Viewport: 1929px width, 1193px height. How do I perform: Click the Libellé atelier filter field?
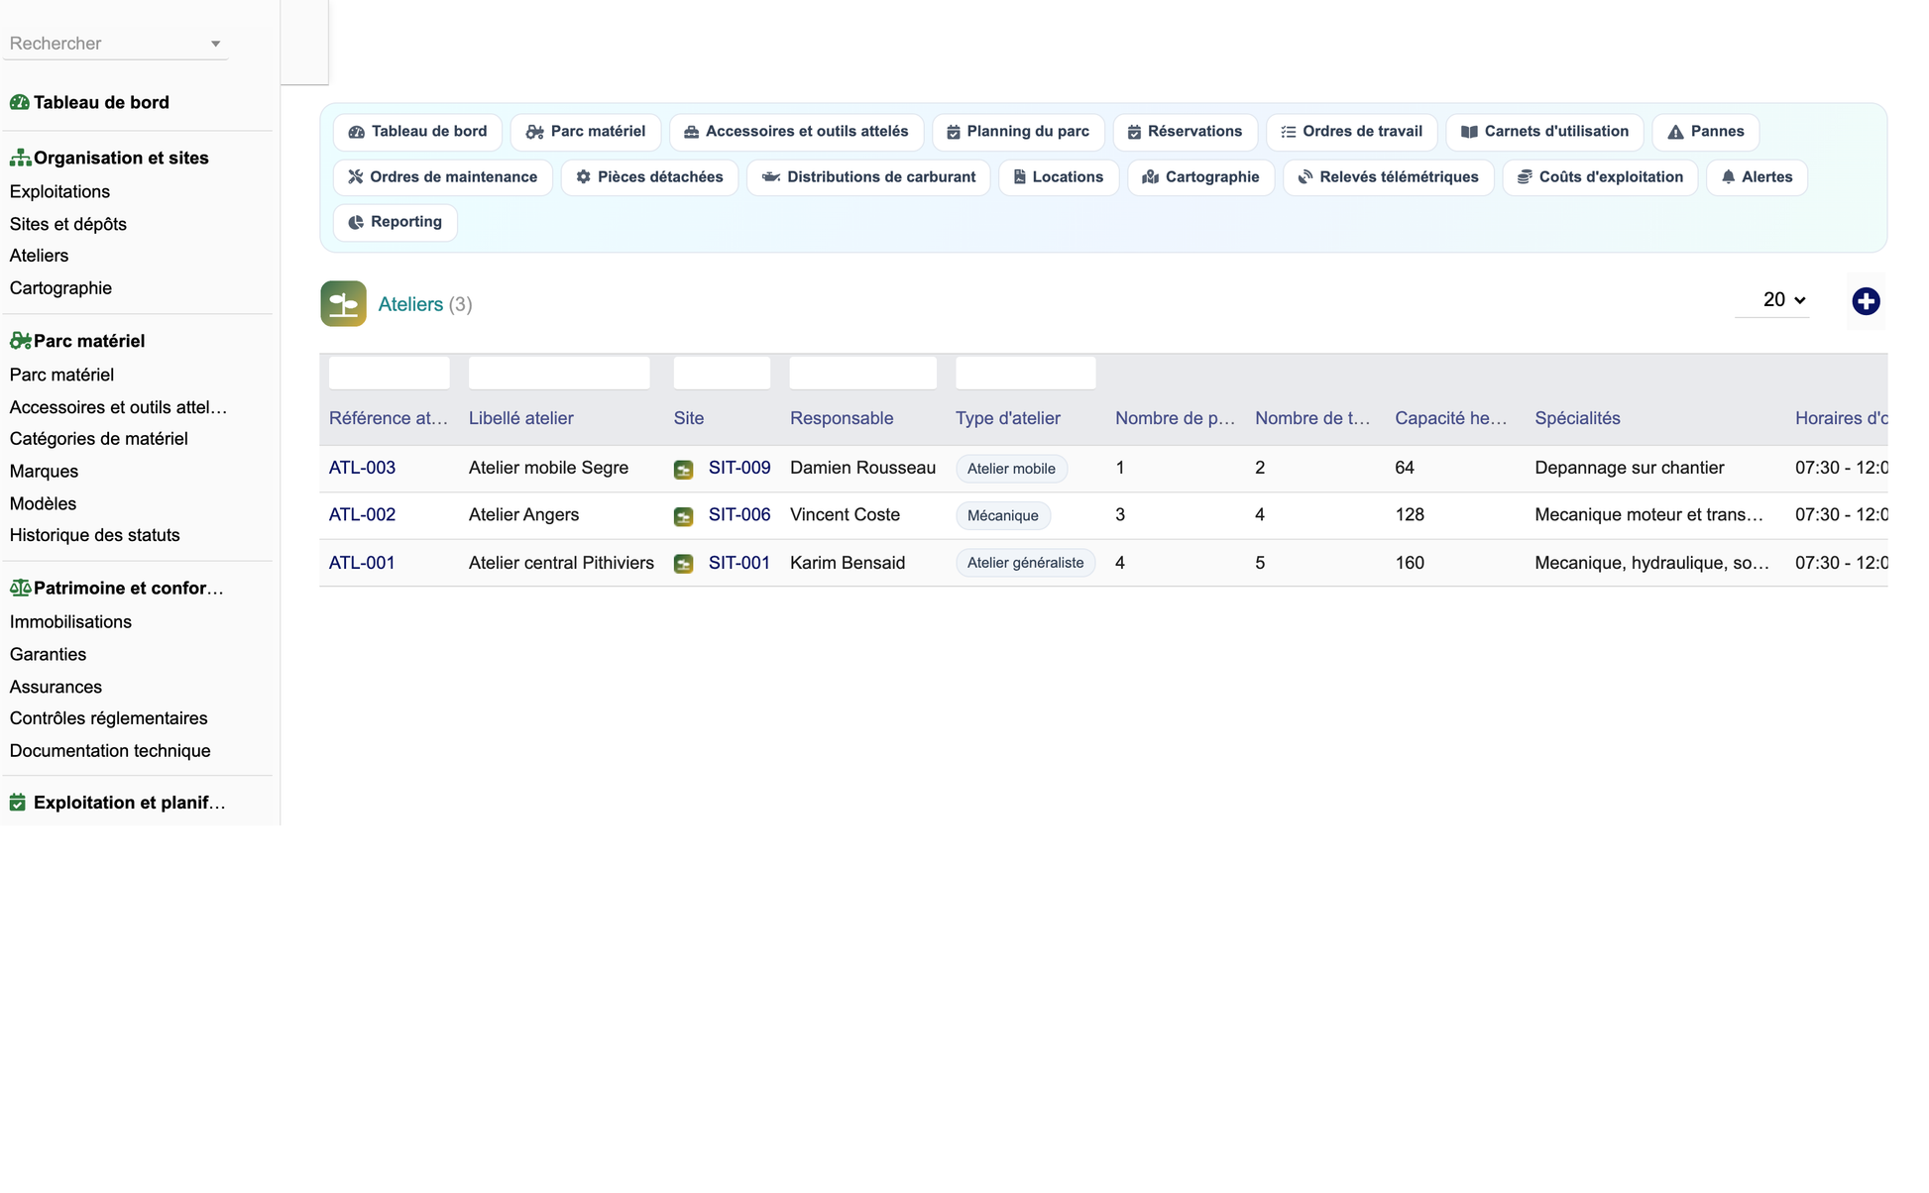559,374
